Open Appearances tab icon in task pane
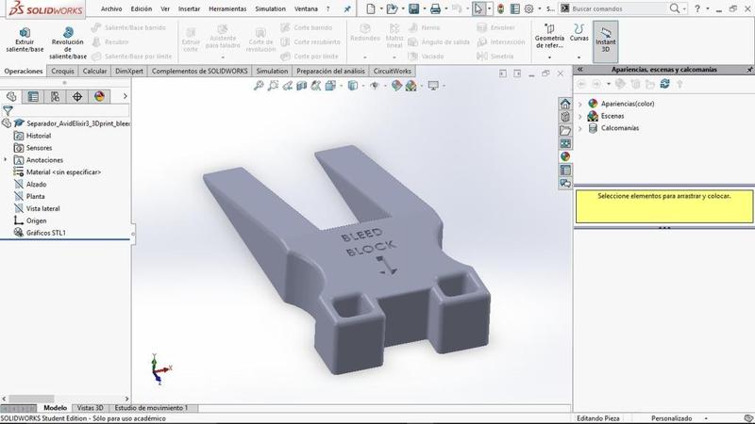Viewport: 755px width, 424px height. pos(564,156)
